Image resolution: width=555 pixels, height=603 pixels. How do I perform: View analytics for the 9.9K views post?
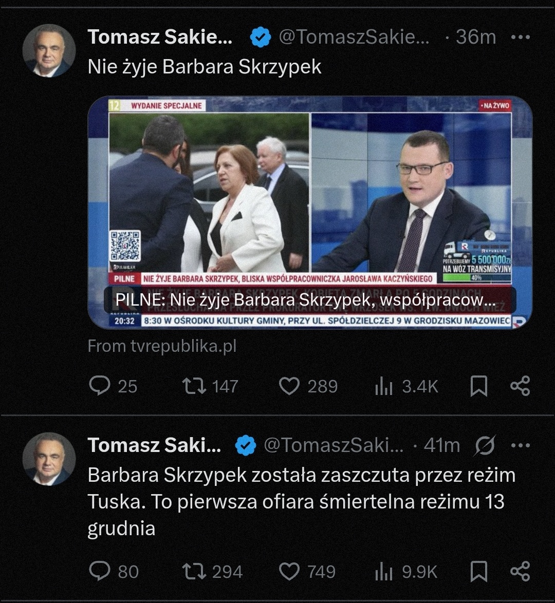[x=384, y=571]
